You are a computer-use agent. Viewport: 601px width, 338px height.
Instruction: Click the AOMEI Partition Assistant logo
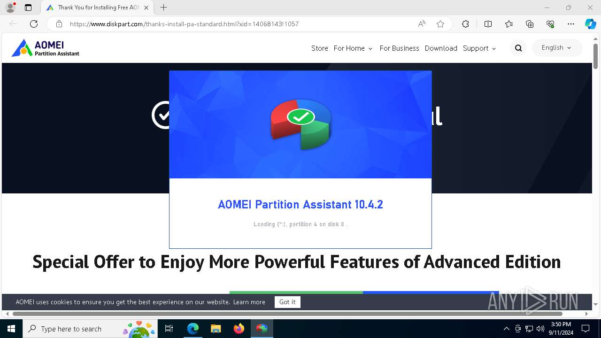[45, 48]
